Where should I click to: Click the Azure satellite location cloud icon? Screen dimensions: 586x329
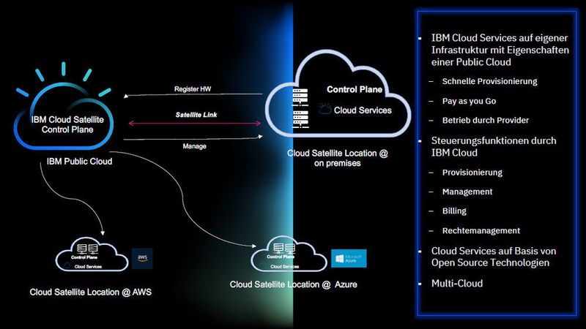[x=289, y=254]
